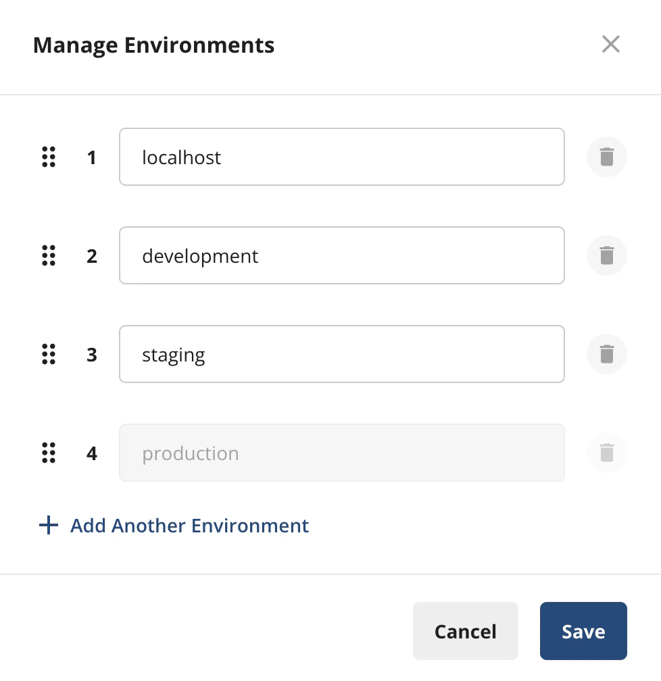
Task: Close the Manage Environments dialog
Action: 611,45
